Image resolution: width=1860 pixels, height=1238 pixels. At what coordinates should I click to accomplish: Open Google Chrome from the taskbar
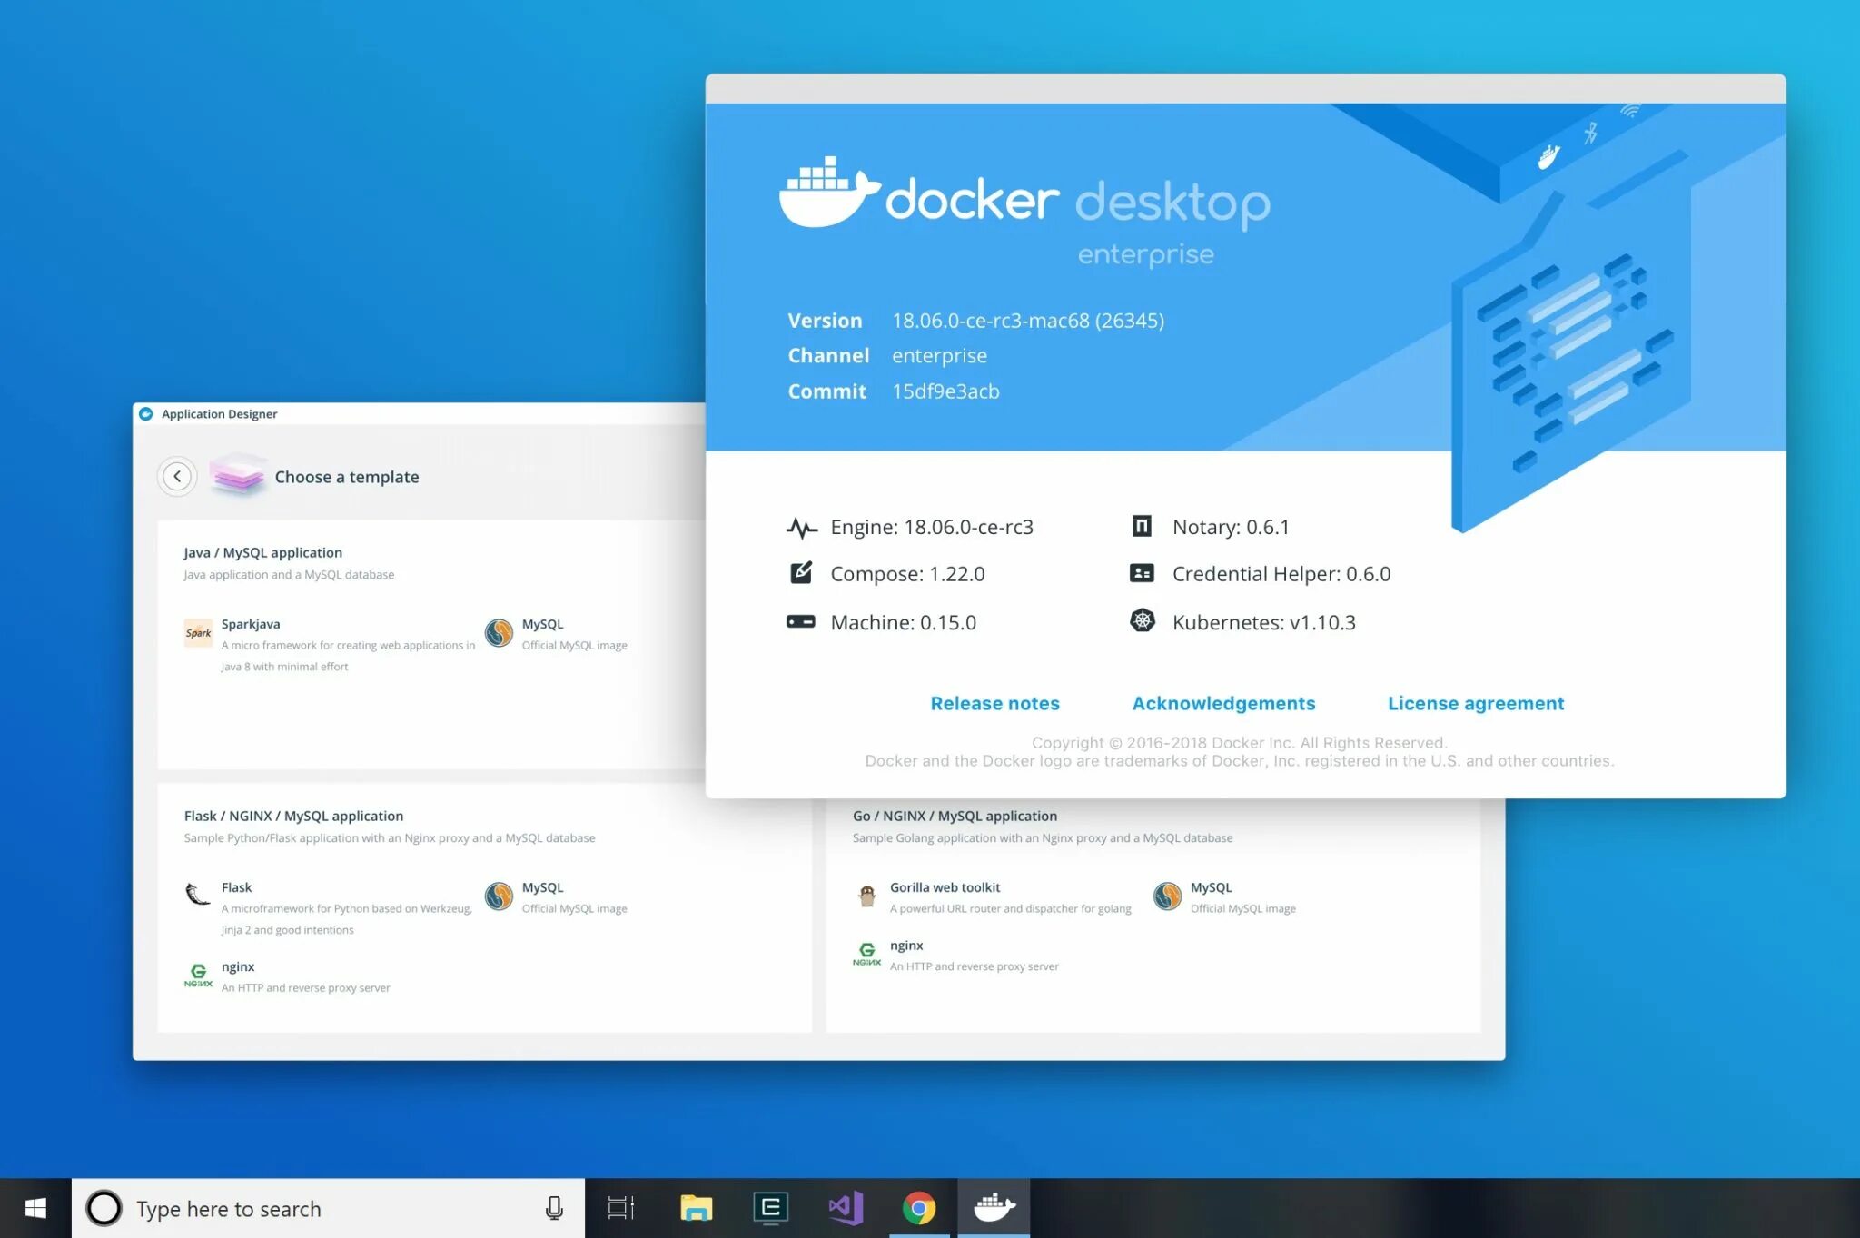[x=918, y=1208]
